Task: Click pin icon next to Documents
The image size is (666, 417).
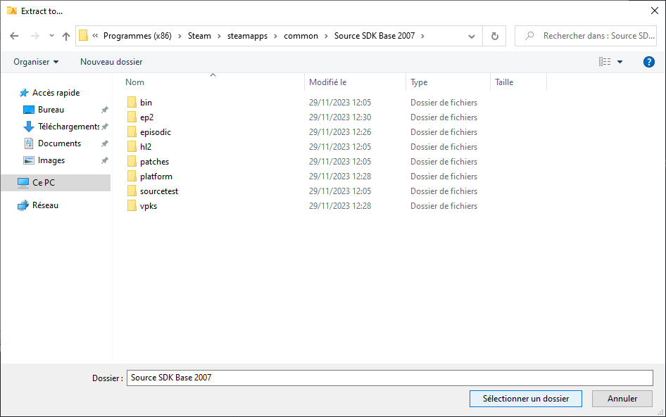Action: (104, 144)
